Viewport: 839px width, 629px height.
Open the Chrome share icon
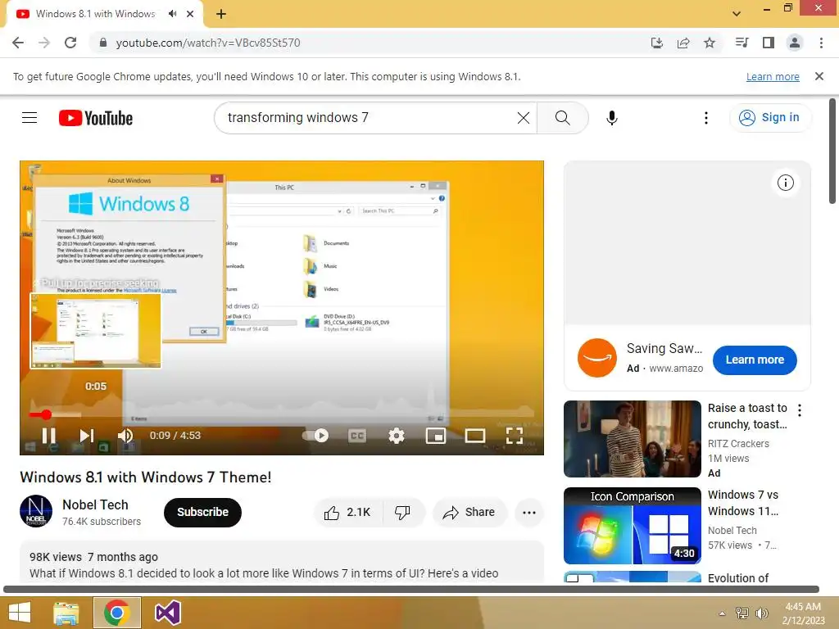tap(683, 43)
